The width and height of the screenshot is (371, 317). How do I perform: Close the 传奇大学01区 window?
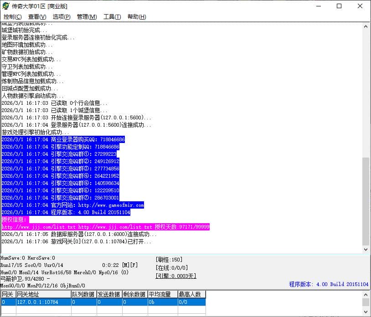click(360, 6)
